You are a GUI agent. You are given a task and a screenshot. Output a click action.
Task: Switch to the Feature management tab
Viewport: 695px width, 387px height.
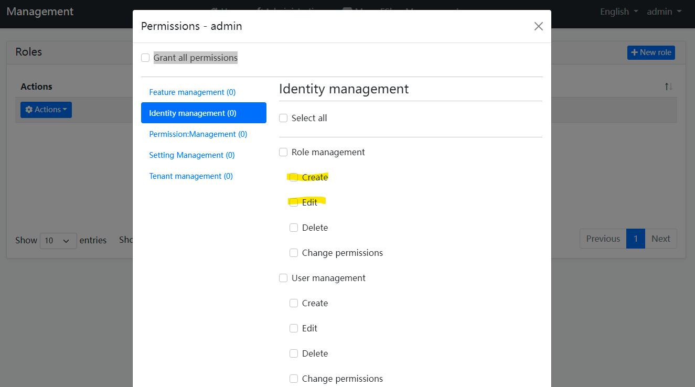pyautogui.click(x=192, y=92)
